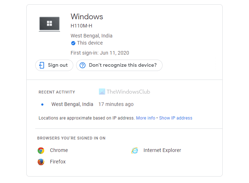Click the Windows laptop device icon

[x=49, y=24]
